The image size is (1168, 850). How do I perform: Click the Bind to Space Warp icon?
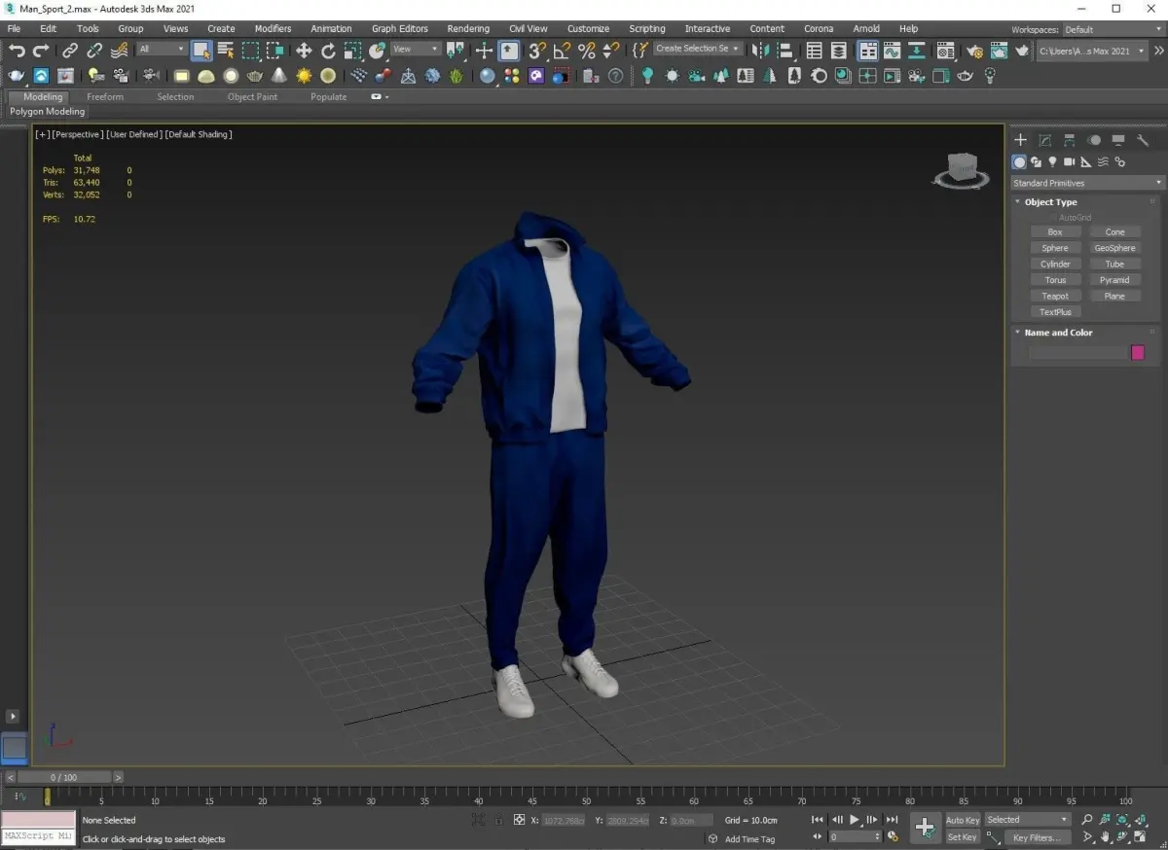click(120, 51)
